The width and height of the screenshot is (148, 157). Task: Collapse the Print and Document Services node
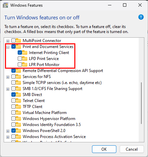coord(8,47)
